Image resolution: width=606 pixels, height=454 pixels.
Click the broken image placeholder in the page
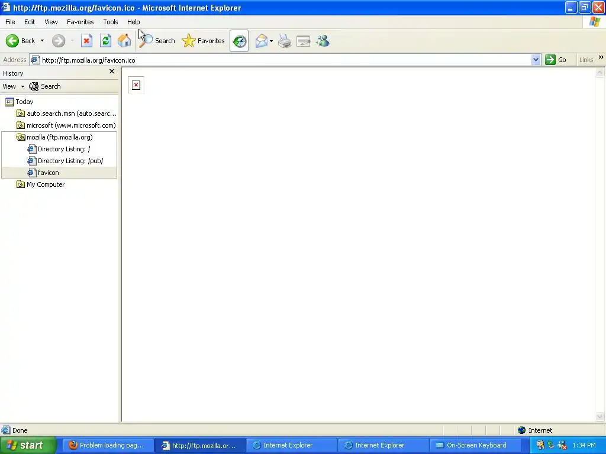[x=136, y=85]
